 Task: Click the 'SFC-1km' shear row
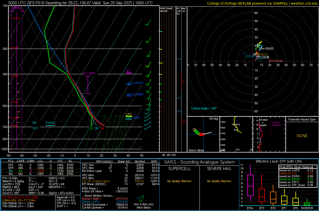tap(120, 165)
